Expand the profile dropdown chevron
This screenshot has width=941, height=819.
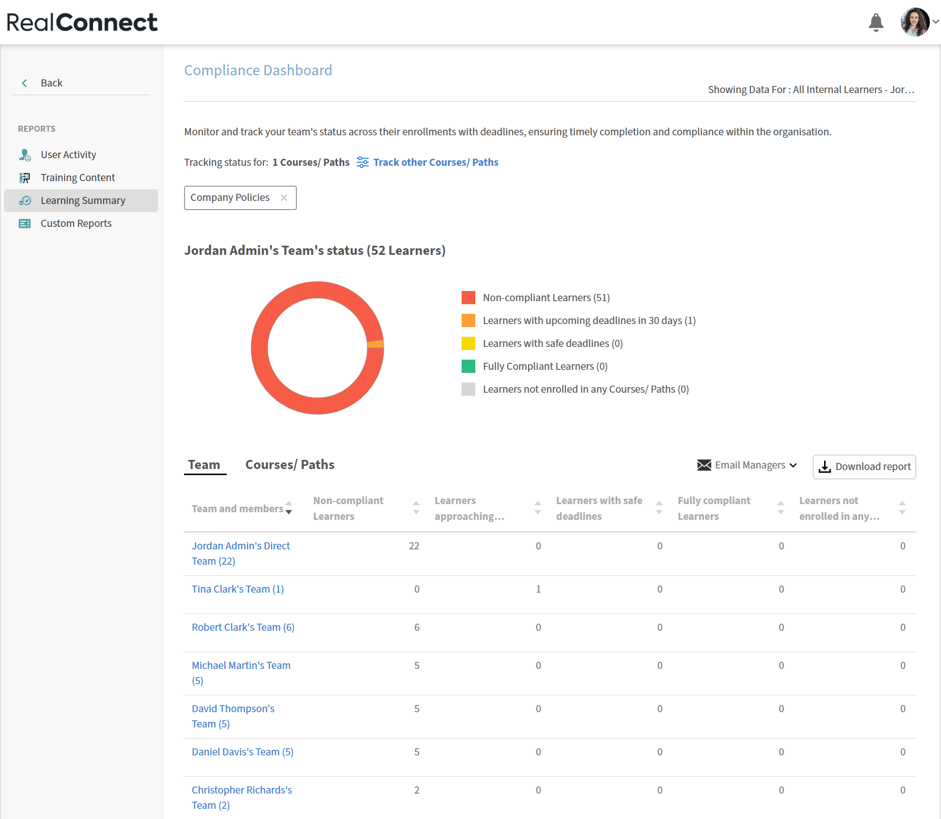(935, 22)
